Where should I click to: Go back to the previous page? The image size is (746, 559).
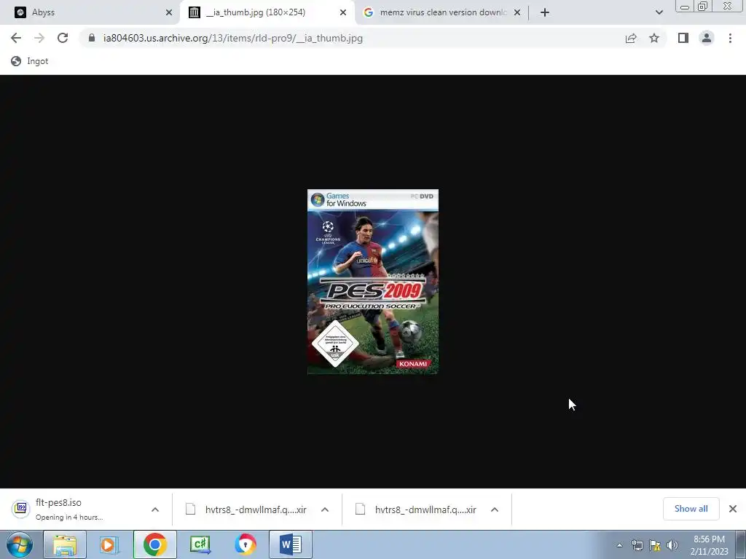click(16, 38)
